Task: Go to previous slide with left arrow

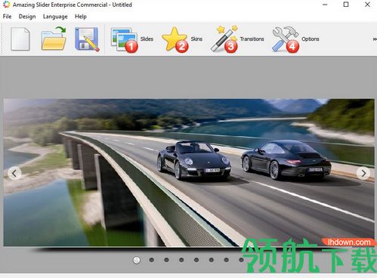Action: [x=14, y=173]
